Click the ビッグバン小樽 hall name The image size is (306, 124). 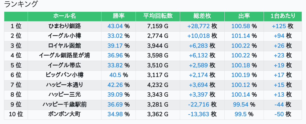(64, 75)
